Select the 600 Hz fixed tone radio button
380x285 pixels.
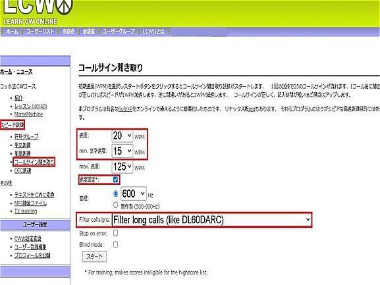pos(116,194)
